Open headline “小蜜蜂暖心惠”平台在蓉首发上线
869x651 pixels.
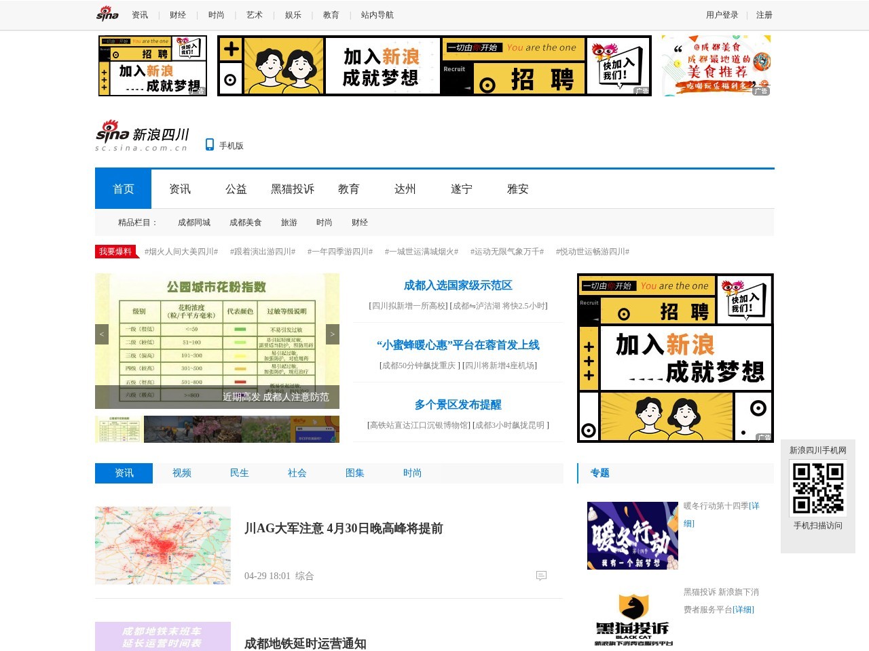pos(458,345)
